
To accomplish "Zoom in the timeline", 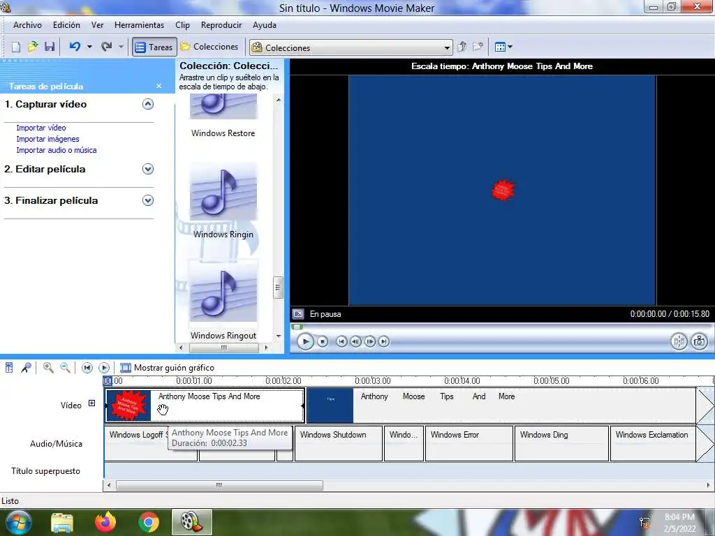I will point(48,367).
